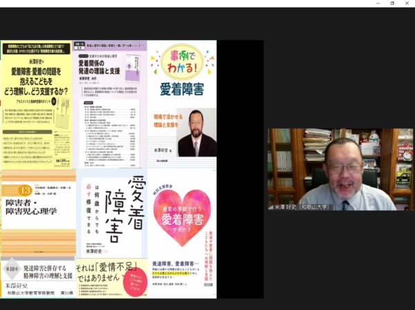This screenshot has height=310, width=415.
Task: Click the author portrait photo on book cover
Action: (x=196, y=132)
